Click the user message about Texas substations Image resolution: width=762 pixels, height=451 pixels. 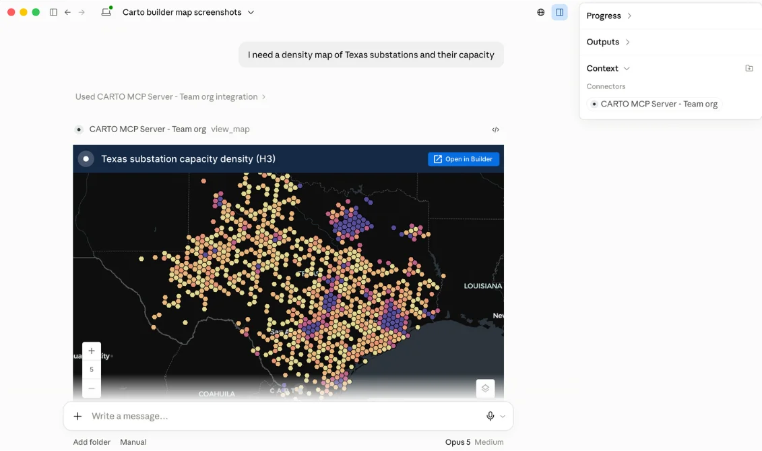tap(371, 55)
